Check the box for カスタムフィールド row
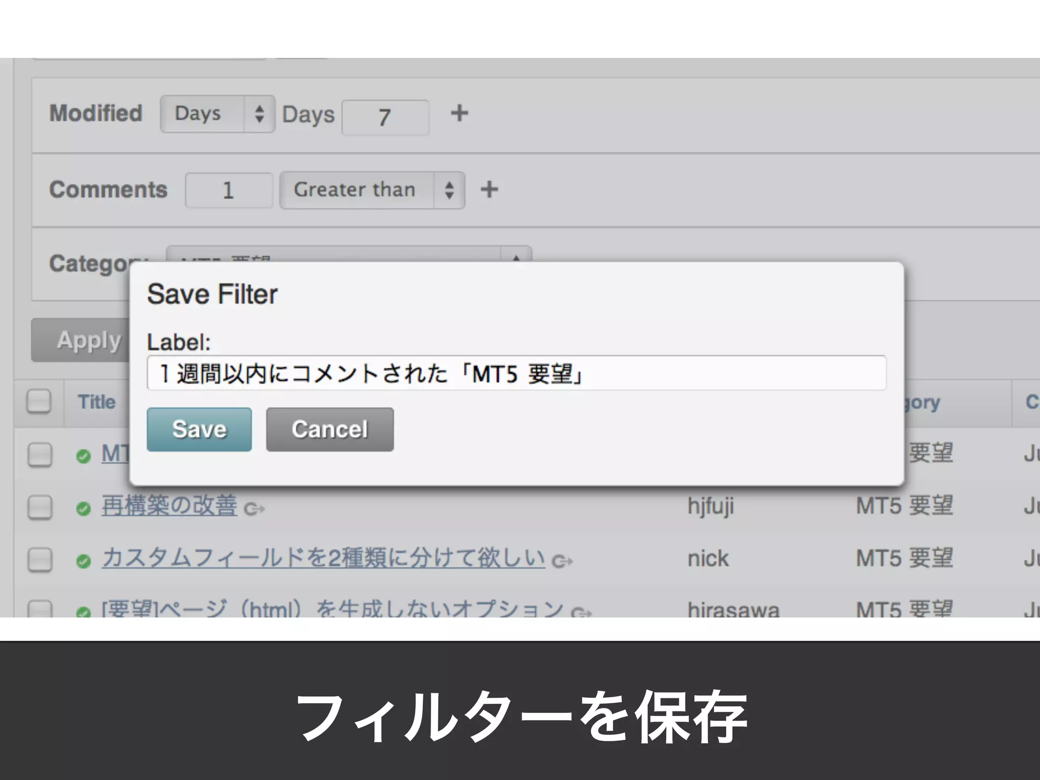Viewport: 1040px width, 780px height. [40, 560]
